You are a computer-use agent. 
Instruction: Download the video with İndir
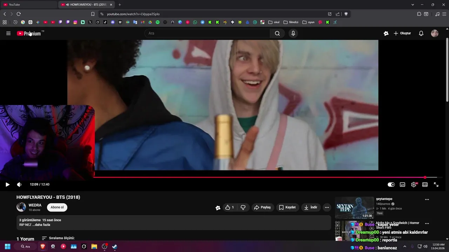click(x=311, y=207)
